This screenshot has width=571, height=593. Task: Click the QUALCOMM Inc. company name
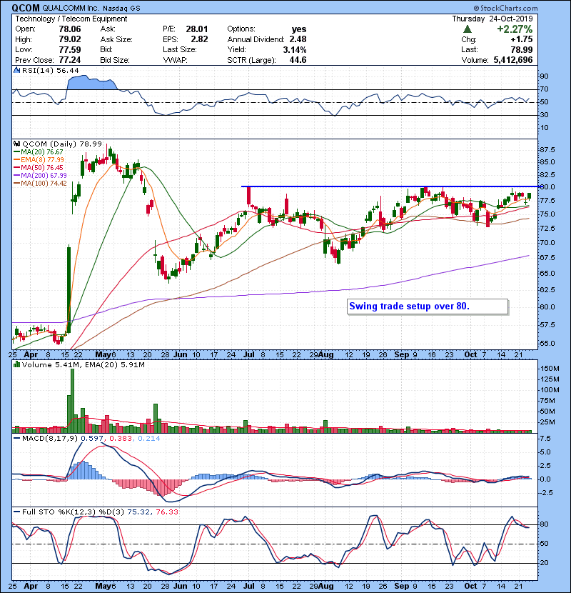coord(70,9)
